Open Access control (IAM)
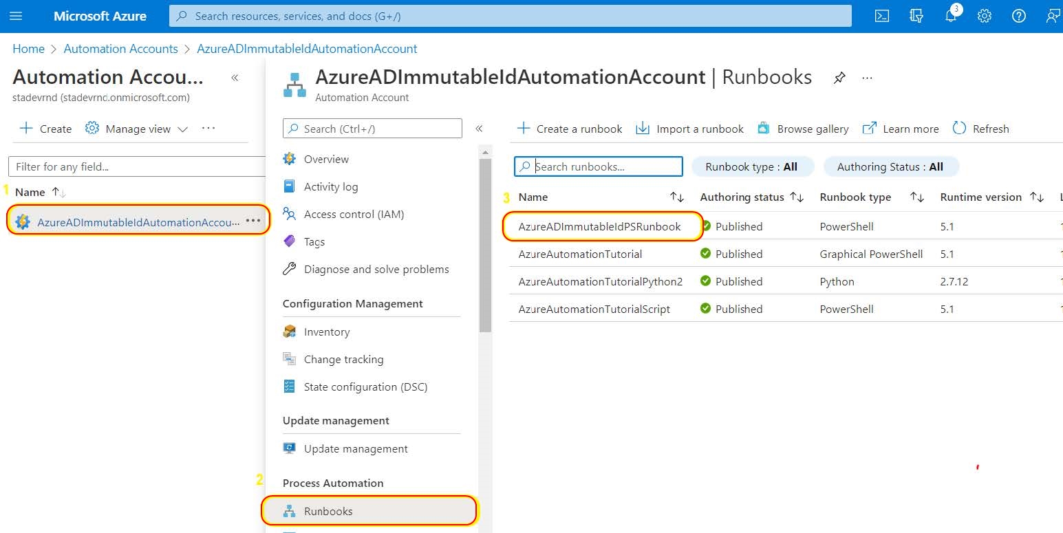 (x=354, y=215)
